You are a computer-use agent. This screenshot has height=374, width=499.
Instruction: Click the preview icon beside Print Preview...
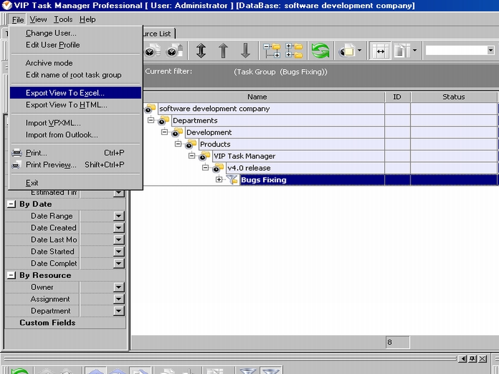pyautogui.click(x=17, y=165)
